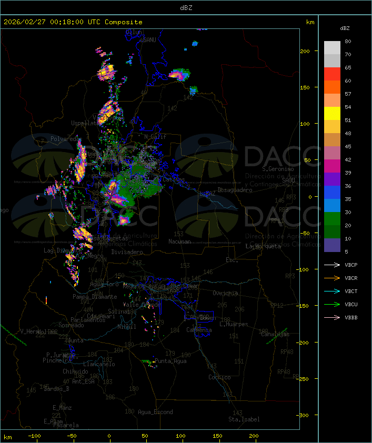Click the 57 value in the dBZ legend

[x=348, y=94]
